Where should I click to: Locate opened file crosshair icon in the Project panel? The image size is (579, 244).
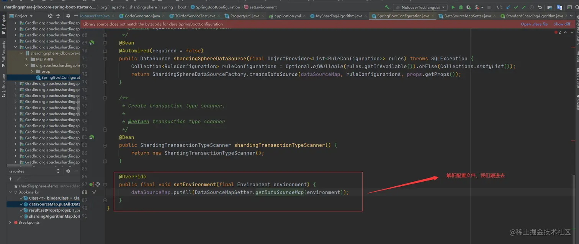pos(50,16)
